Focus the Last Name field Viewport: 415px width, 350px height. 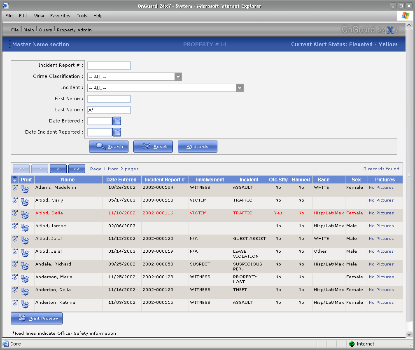coord(109,110)
